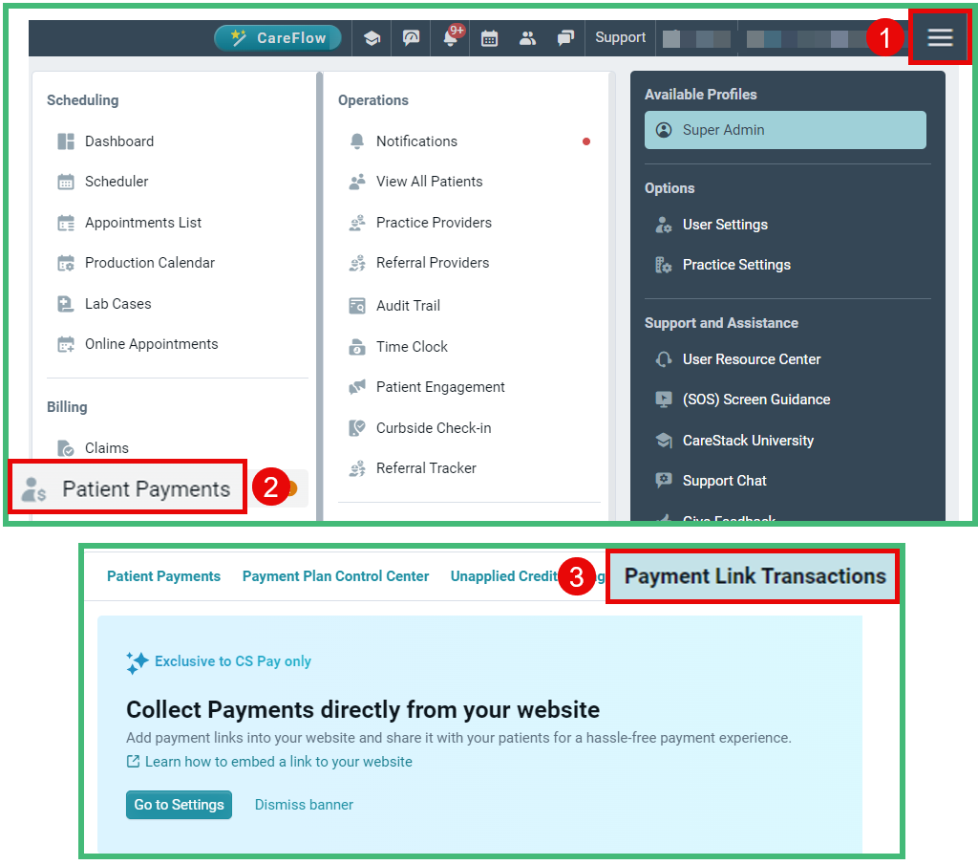This screenshot has width=978, height=865.
Task: Open Support Chat under Support and Assistance
Action: coord(727,481)
